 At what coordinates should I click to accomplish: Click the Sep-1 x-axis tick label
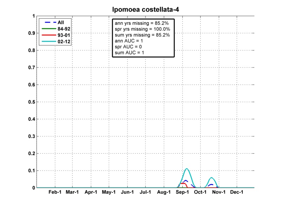pos(182,192)
